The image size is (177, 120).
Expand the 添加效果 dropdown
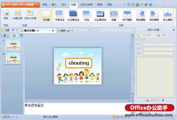(x=153, y=35)
